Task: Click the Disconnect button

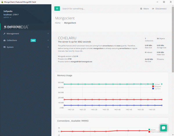Action: point(159,9)
